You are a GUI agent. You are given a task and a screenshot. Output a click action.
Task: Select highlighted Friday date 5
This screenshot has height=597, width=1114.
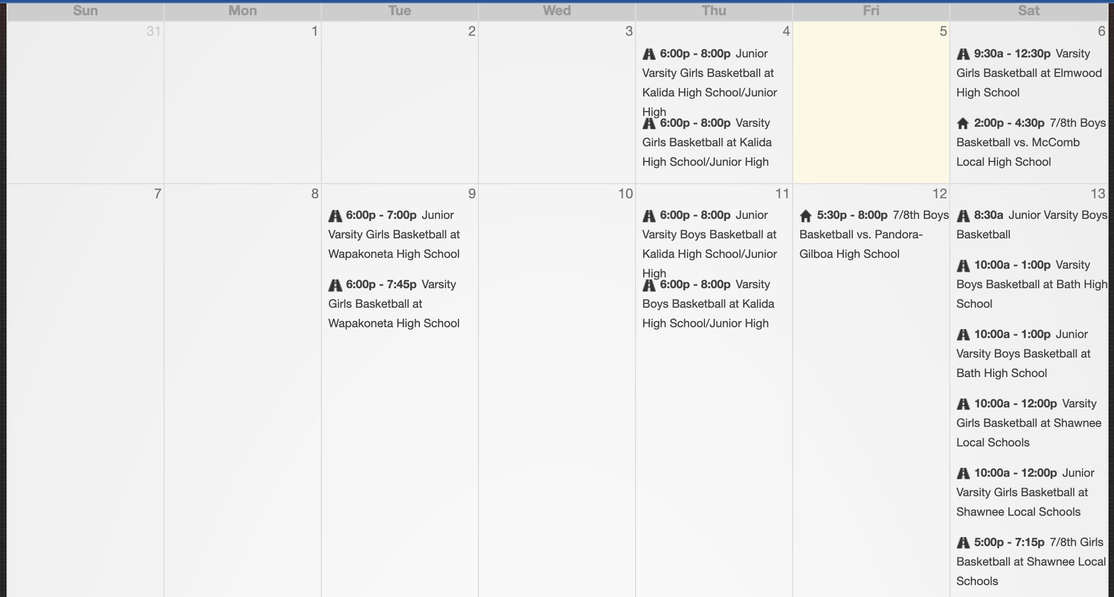[x=943, y=31]
